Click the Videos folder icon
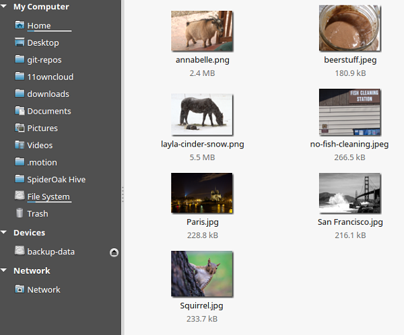 (x=20, y=145)
